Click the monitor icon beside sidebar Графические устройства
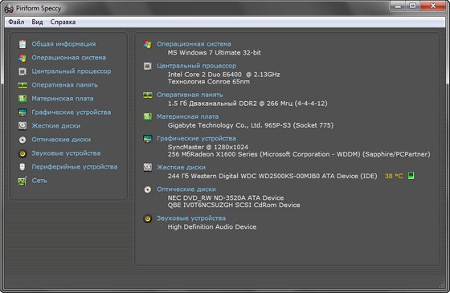Viewport: 450px width, 293px height. (x=22, y=112)
